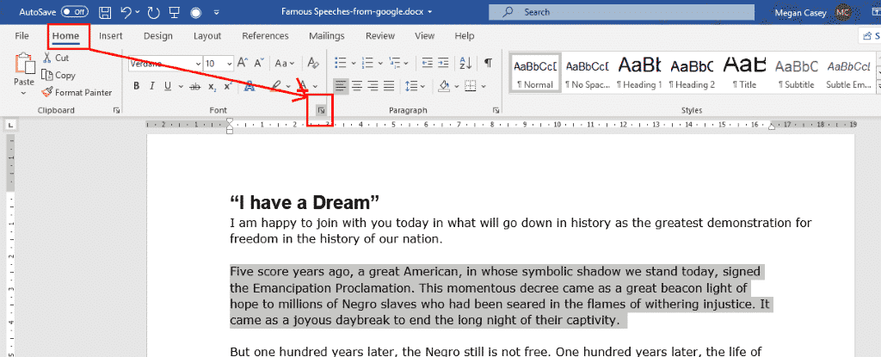Image resolution: width=881 pixels, height=357 pixels.
Task: Click the Format Painter brush icon
Action: [46, 92]
